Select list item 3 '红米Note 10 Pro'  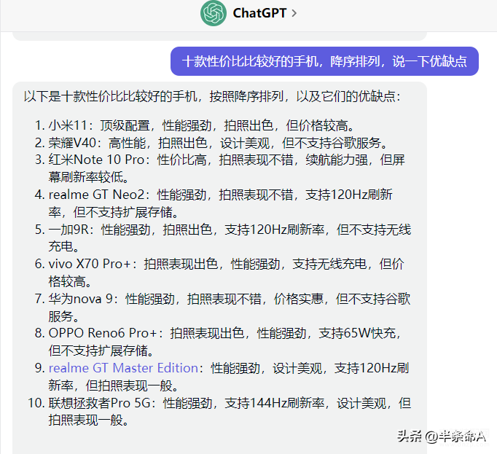219,168
